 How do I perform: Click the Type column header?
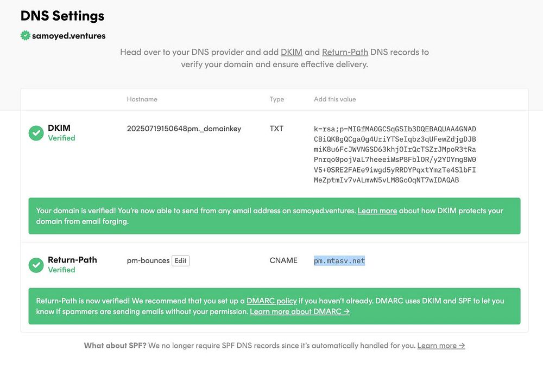point(277,99)
